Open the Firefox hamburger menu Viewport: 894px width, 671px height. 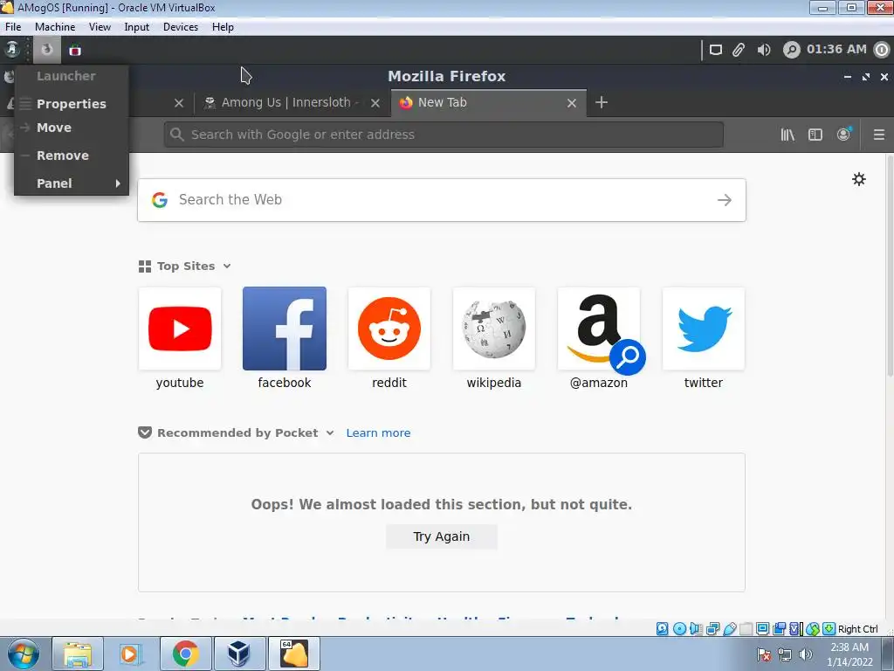tap(878, 135)
